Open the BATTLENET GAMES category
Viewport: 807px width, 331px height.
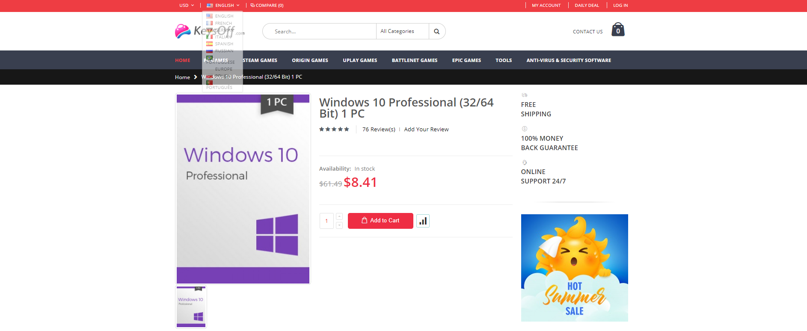point(415,60)
